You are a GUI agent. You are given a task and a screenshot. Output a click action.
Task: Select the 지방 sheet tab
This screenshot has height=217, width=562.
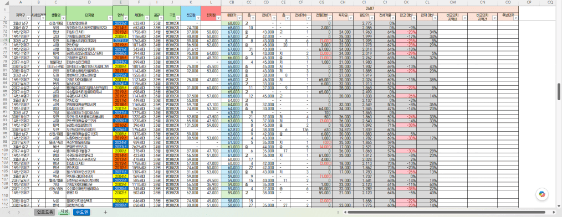(x=64, y=212)
